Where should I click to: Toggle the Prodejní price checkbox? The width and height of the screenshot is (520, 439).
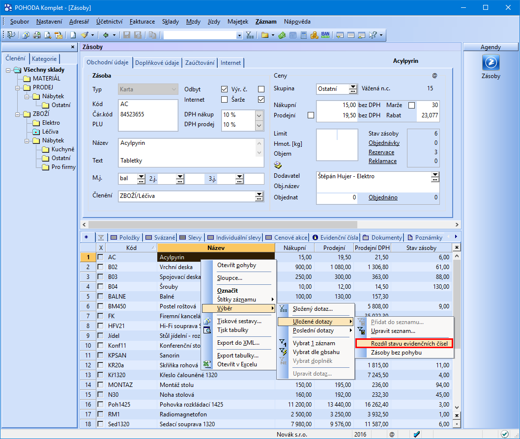(x=311, y=115)
